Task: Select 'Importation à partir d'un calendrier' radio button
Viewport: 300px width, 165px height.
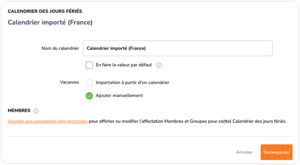Action: tap(89, 82)
